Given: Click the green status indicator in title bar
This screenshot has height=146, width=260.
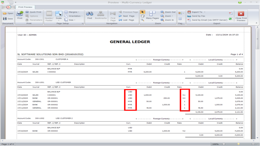Looking at the screenshot, I should [x=240, y=3].
